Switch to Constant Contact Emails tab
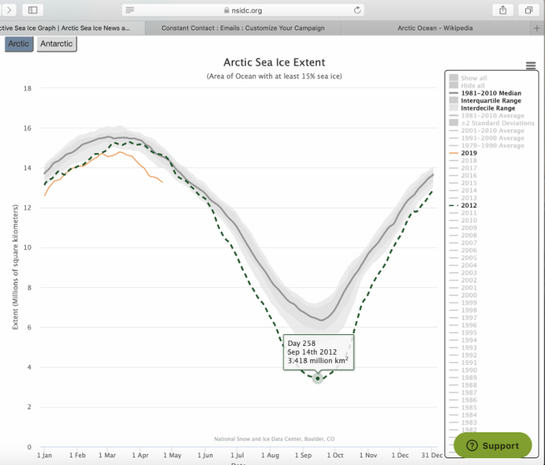Screen dimensions: 545x465 (x=243, y=28)
